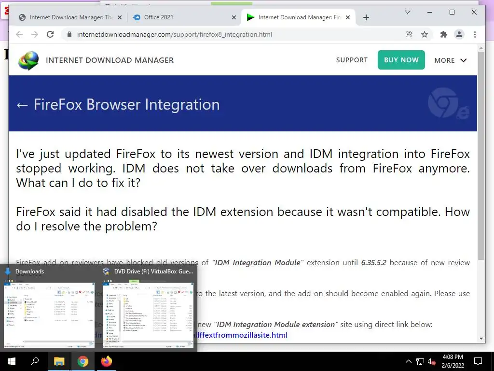Click the page vertical scrollbar thumb
This screenshot has height=371, width=494.
[x=481, y=156]
